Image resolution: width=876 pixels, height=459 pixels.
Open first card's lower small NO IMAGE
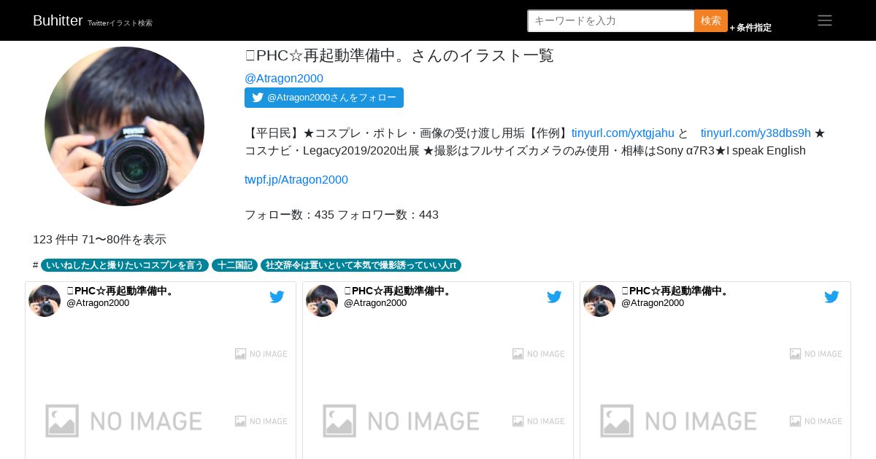tap(261, 421)
